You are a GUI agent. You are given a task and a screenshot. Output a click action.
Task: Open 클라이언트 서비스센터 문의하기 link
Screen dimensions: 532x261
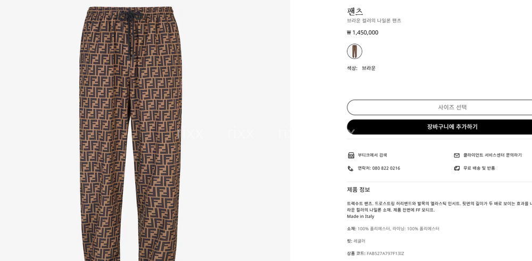coord(492,155)
